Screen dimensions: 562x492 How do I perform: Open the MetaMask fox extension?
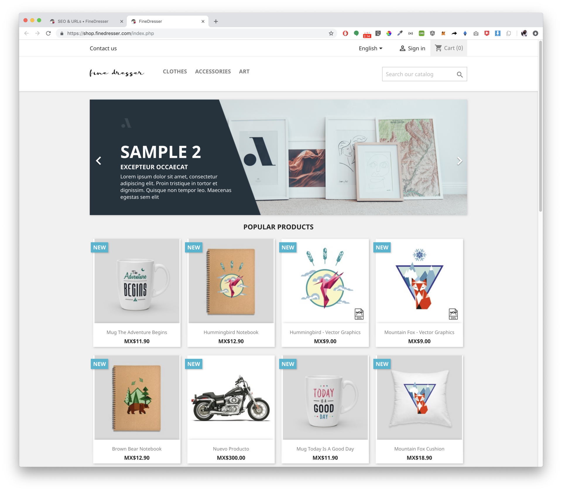tap(443, 33)
